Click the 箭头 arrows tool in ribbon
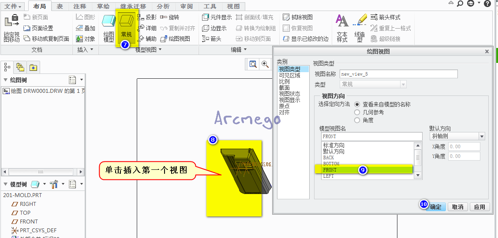The image size is (498, 238). pos(212,39)
